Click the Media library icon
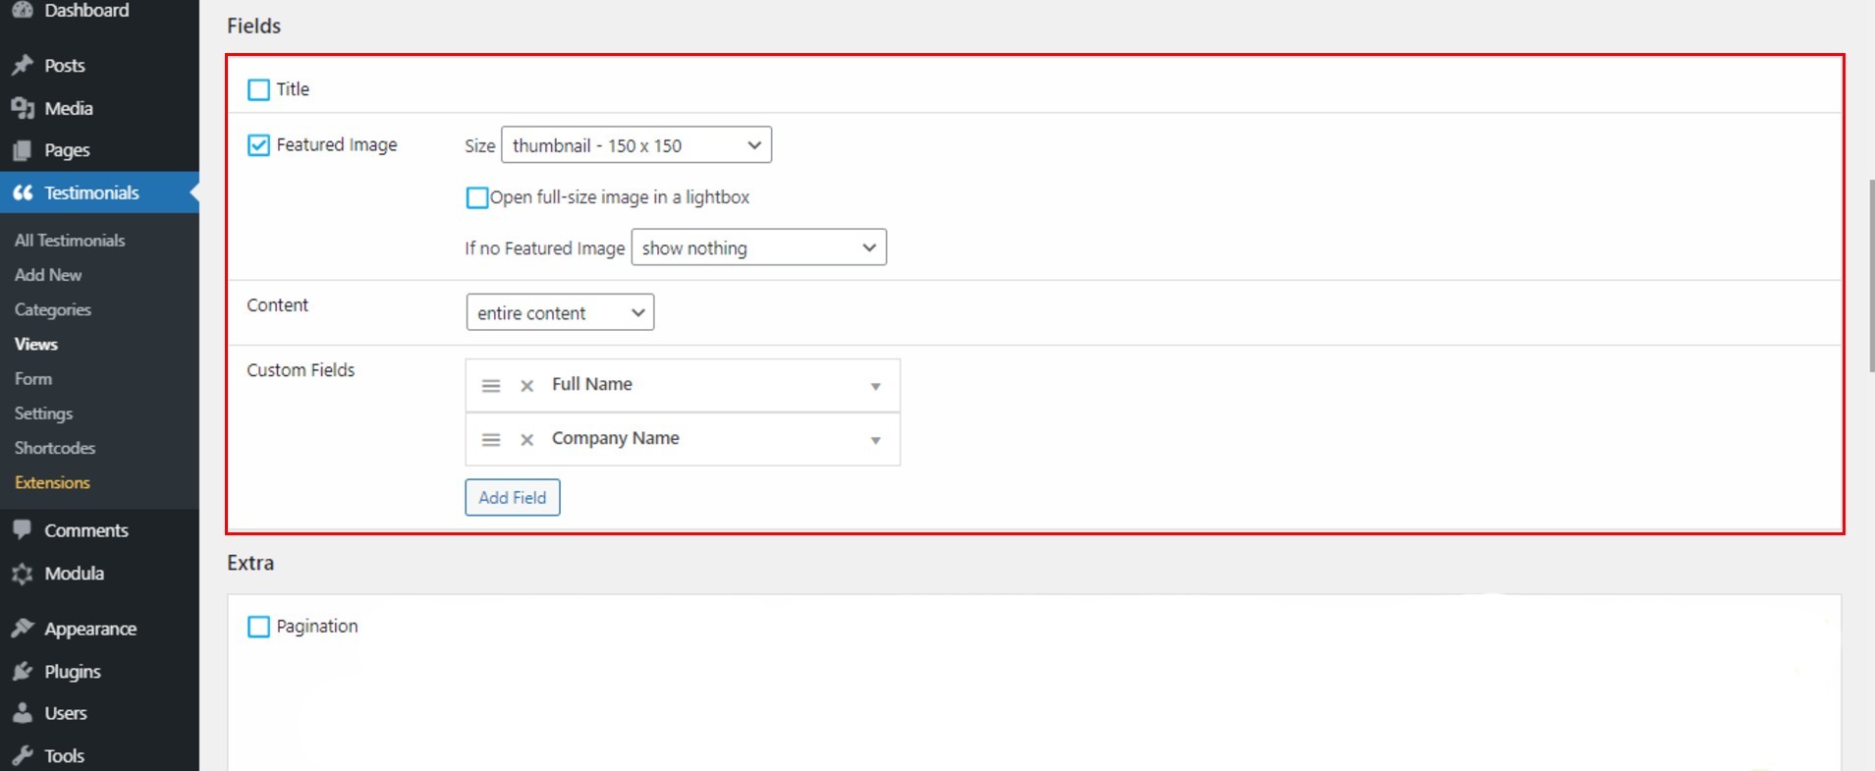1875x771 pixels. coord(23,108)
